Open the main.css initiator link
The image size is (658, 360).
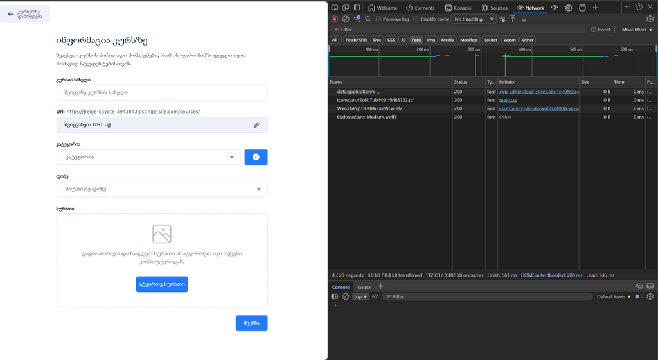click(508, 100)
